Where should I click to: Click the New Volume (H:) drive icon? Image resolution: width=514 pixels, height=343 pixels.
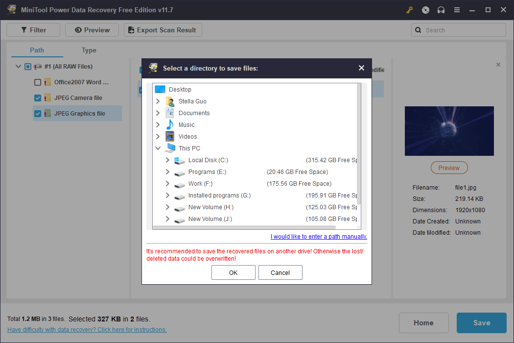point(179,208)
